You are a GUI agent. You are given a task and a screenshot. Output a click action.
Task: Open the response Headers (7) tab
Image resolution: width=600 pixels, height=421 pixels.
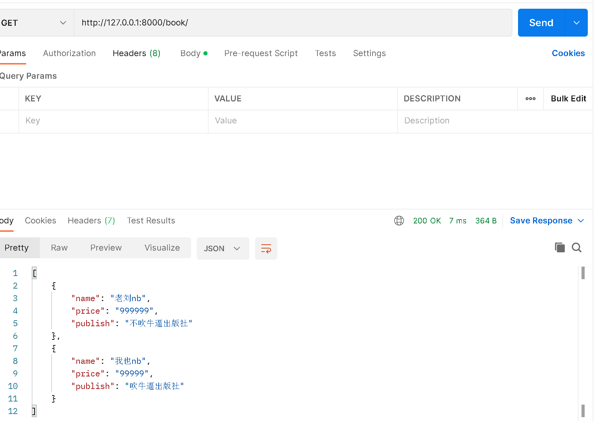click(x=91, y=221)
